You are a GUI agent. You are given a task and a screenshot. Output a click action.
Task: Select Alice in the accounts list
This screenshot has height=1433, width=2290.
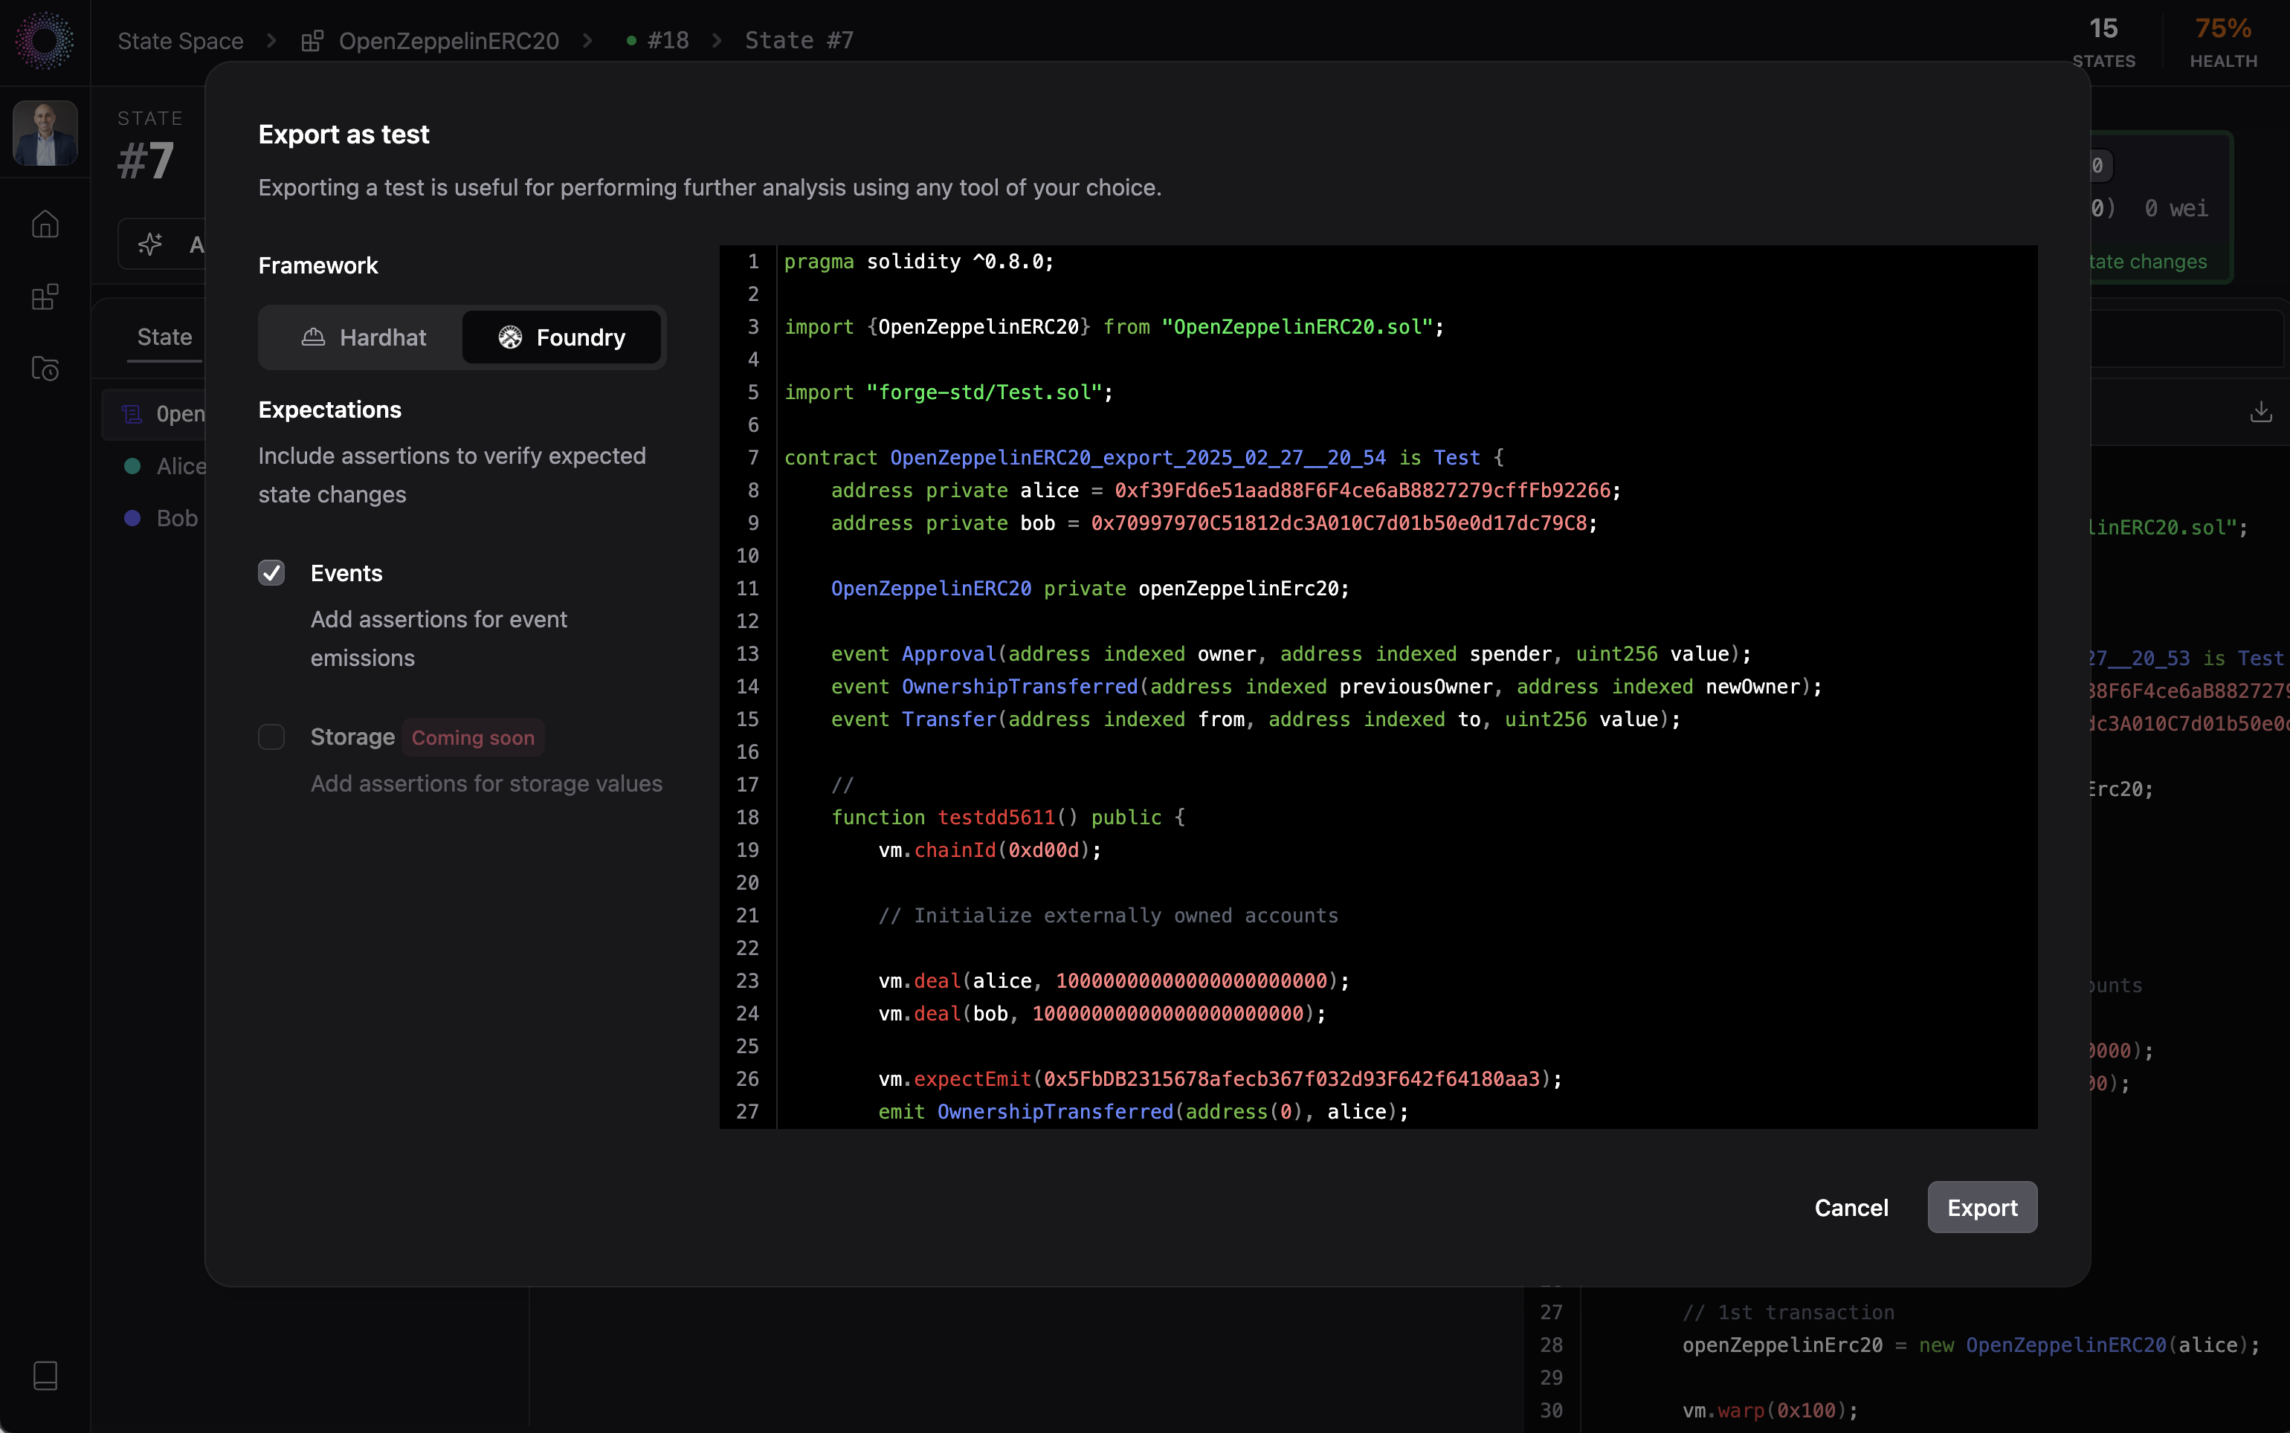[x=180, y=465]
